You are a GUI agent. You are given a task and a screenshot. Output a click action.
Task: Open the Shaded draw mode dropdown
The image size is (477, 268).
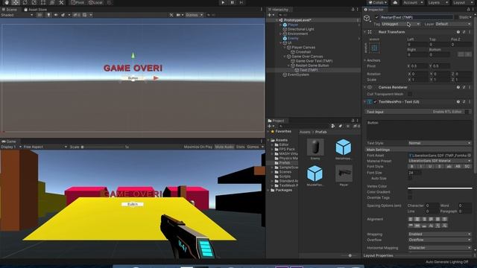pyautogui.click(x=16, y=15)
